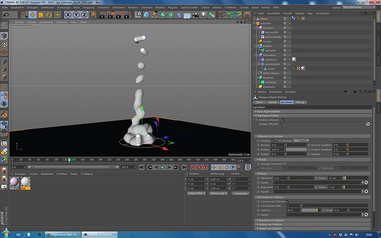Click the deformer capsule icon

click(x=179, y=15)
